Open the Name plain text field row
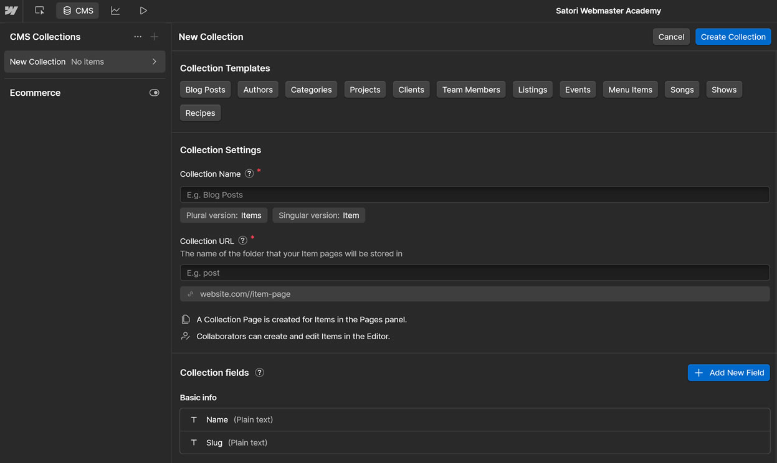777x463 pixels. coord(475,419)
